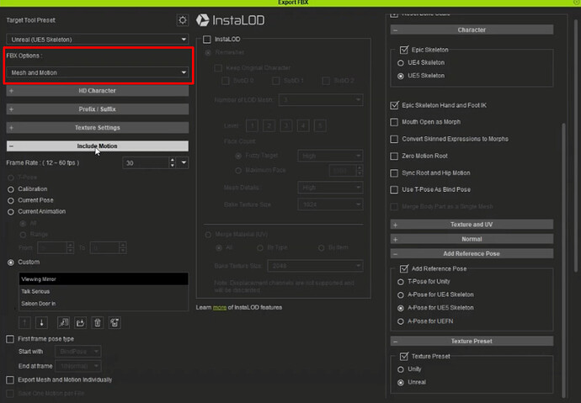Move selected motion up in list
Image resolution: width=581 pixels, height=403 pixels.
point(24,323)
